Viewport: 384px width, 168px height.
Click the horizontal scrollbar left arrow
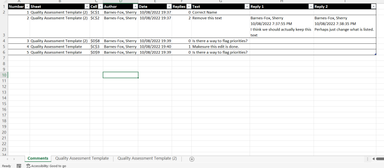point(373,159)
